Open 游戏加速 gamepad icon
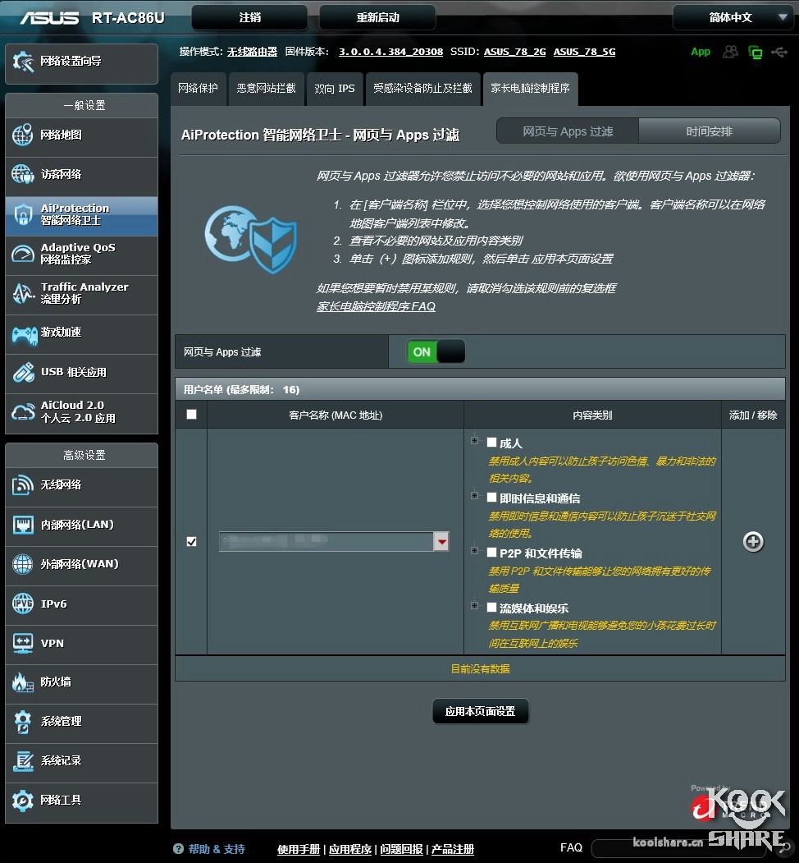This screenshot has height=863, width=799. 24,334
